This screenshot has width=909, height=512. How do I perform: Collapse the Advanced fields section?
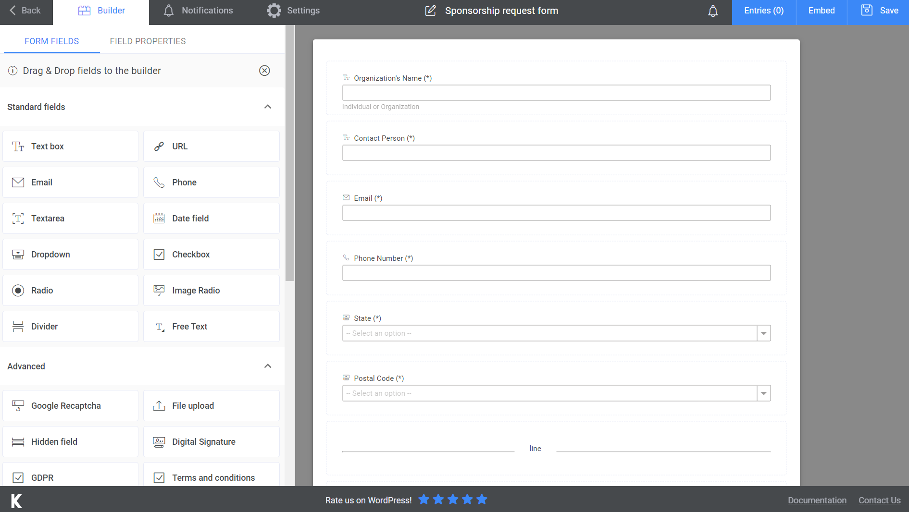pyautogui.click(x=268, y=366)
